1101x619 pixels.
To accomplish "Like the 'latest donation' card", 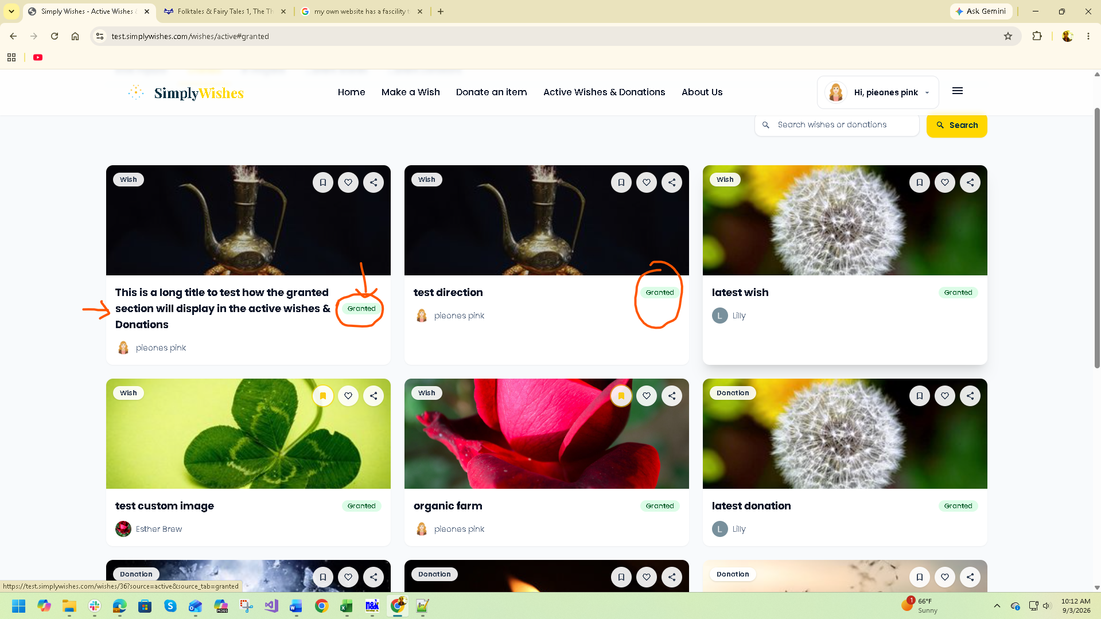I will coord(945,396).
